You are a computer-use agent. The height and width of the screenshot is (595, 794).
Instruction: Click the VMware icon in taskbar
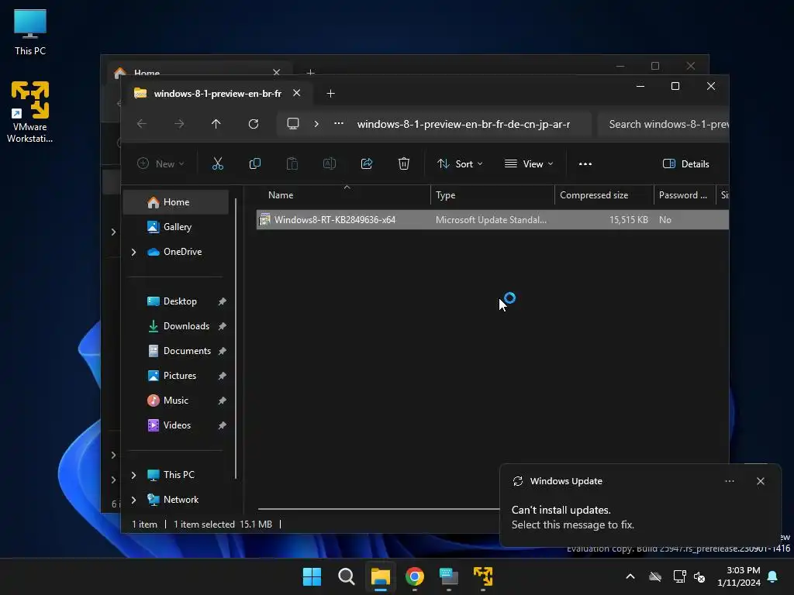[483, 576]
